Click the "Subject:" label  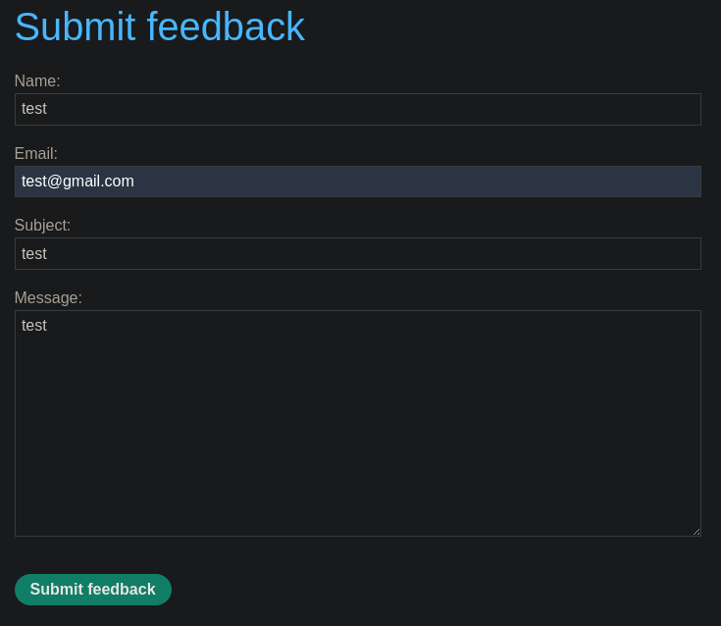(x=42, y=225)
